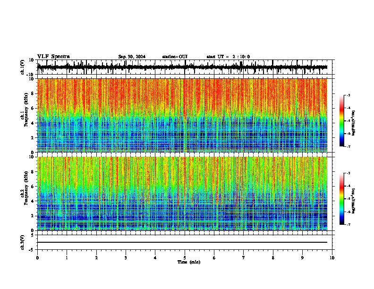This screenshot has height=289, width=374.
Task: Click the time axis tick label '10'
Action: 332,258
